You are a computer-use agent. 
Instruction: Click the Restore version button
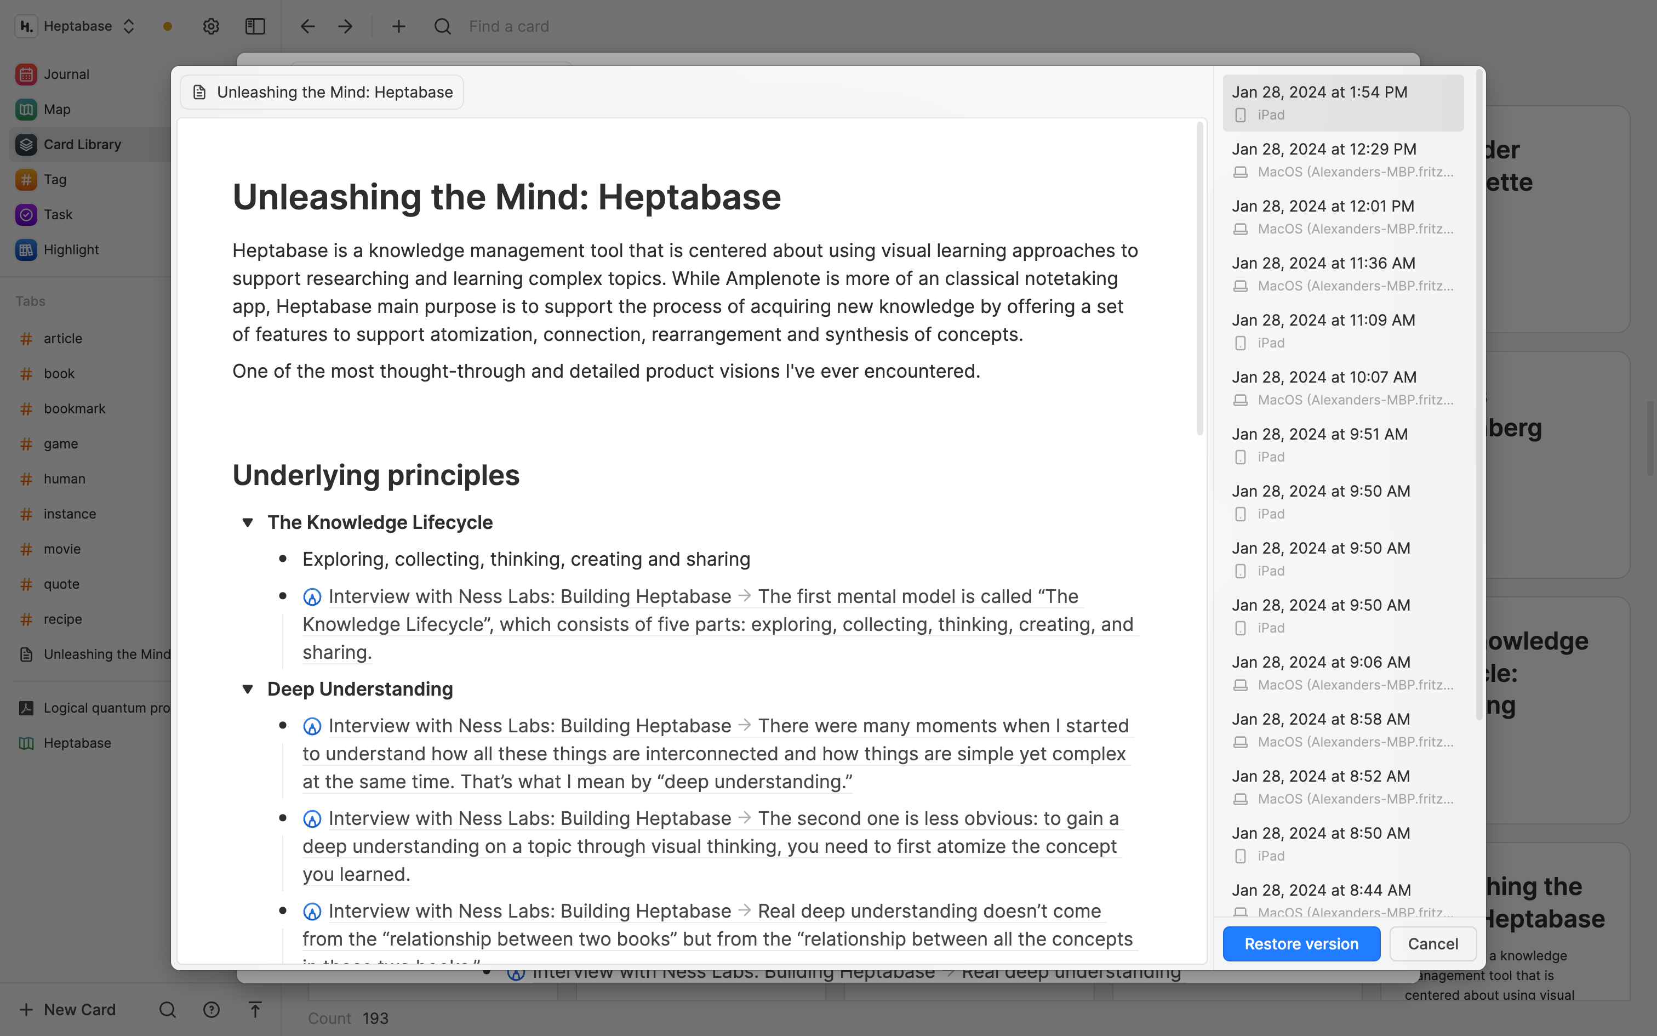[x=1300, y=943]
